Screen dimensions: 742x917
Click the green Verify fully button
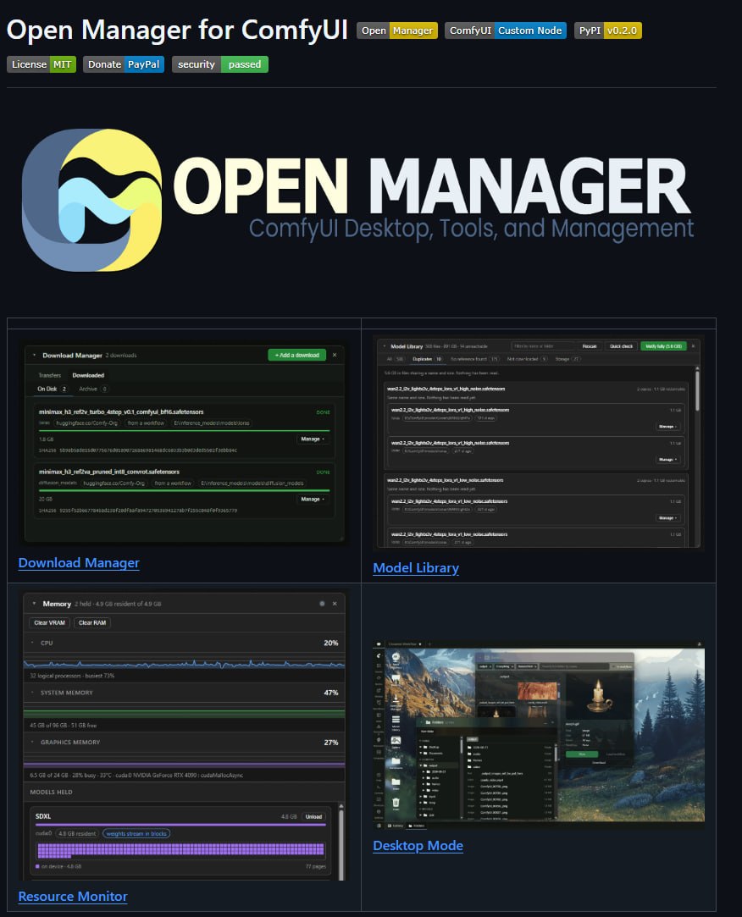coord(663,346)
